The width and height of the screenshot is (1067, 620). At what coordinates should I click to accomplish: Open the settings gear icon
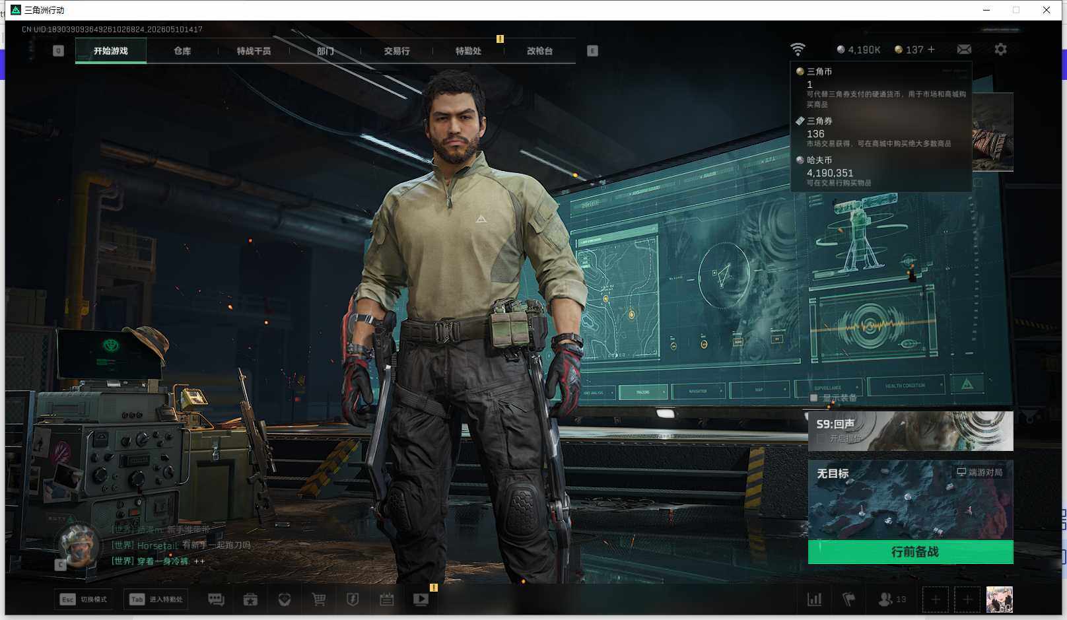tap(1000, 50)
